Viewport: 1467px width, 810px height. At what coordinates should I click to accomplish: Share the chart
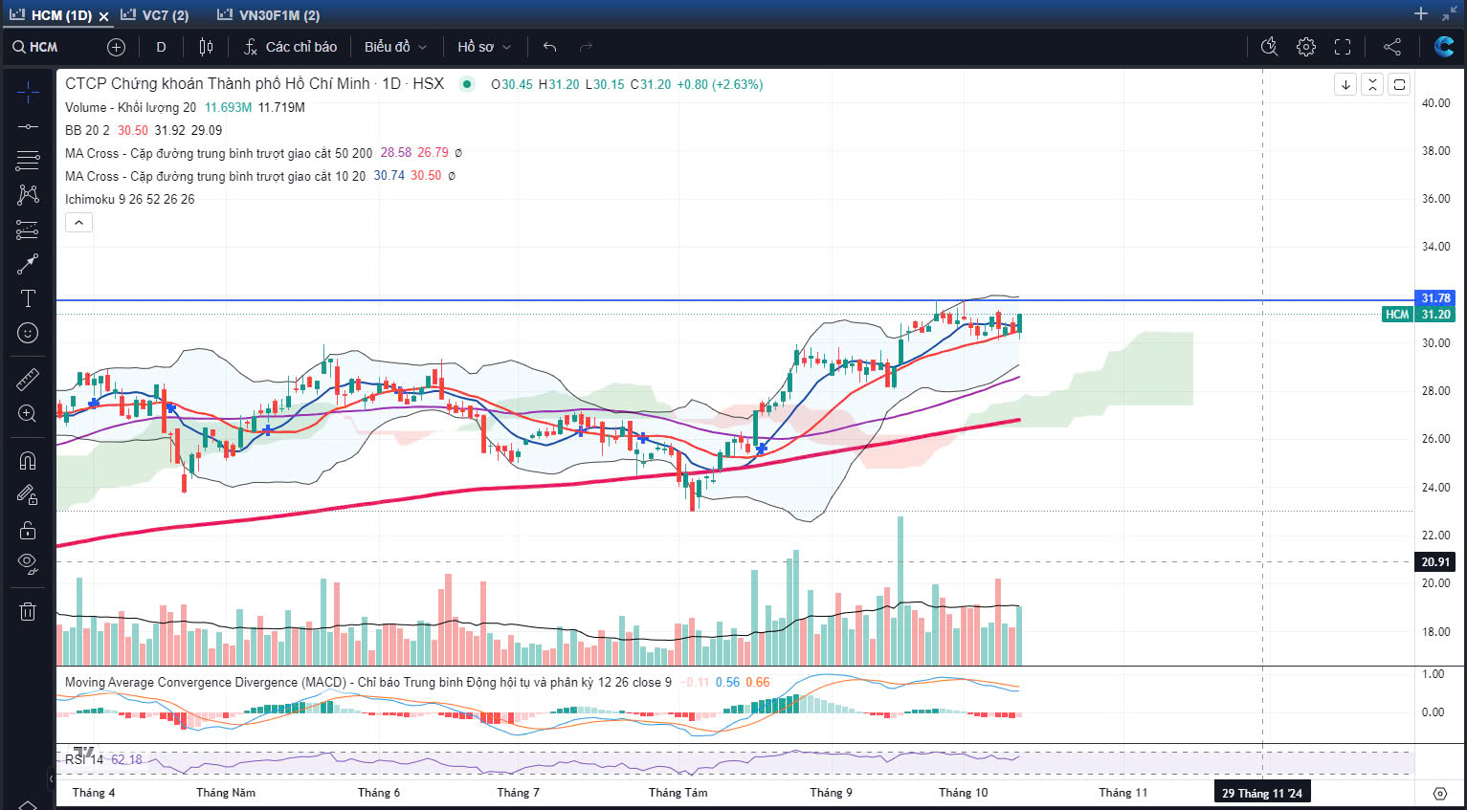tap(1392, 47)
